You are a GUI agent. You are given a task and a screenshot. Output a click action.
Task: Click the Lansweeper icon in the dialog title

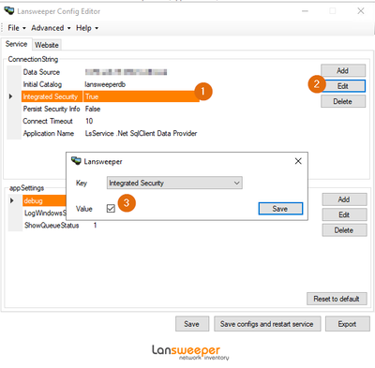(76, 161)
